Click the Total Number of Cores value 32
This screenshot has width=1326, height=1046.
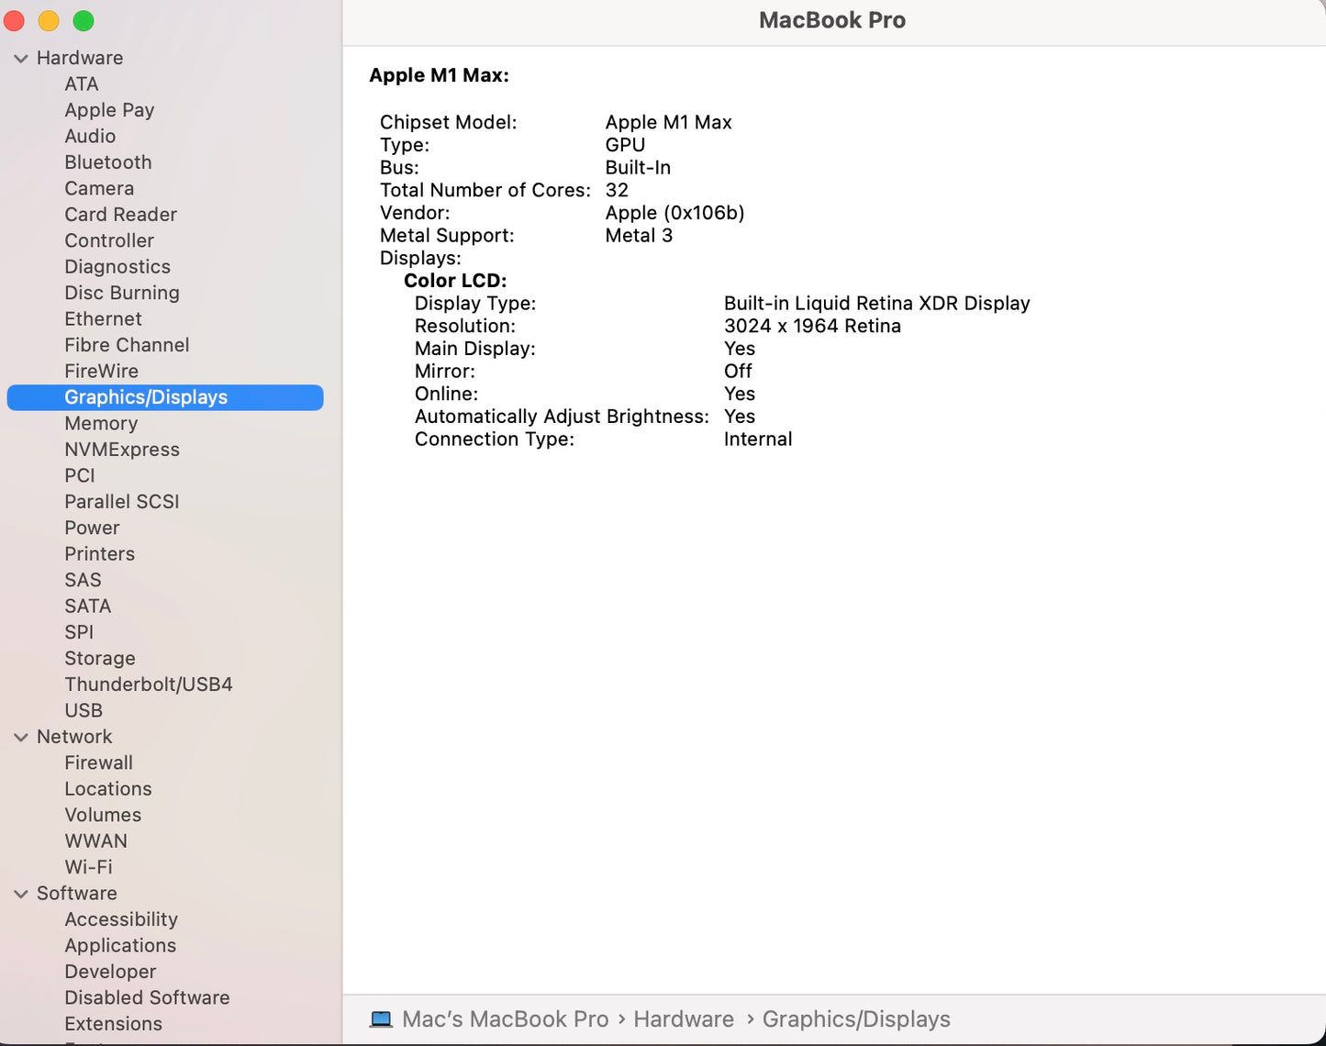pos(617,191)
